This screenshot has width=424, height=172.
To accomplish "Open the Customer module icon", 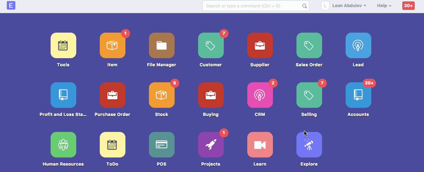I will pyautogui.click(x=211, y=45).
